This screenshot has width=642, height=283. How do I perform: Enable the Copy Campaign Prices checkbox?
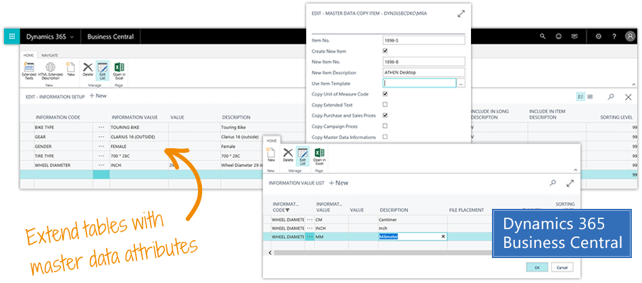(x=385, y=126)
